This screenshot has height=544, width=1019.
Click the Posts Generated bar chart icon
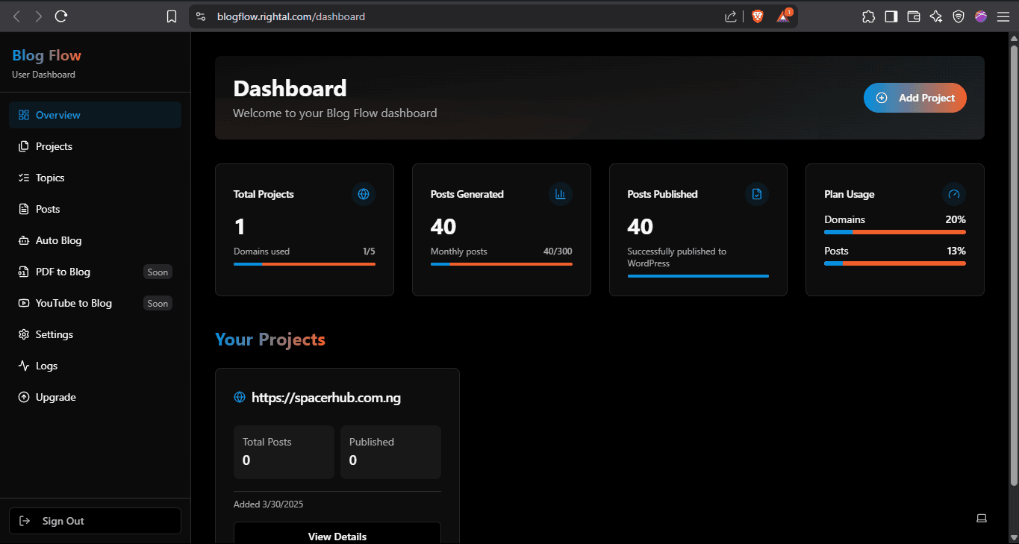pyautogui.click(x=561, y=194)
